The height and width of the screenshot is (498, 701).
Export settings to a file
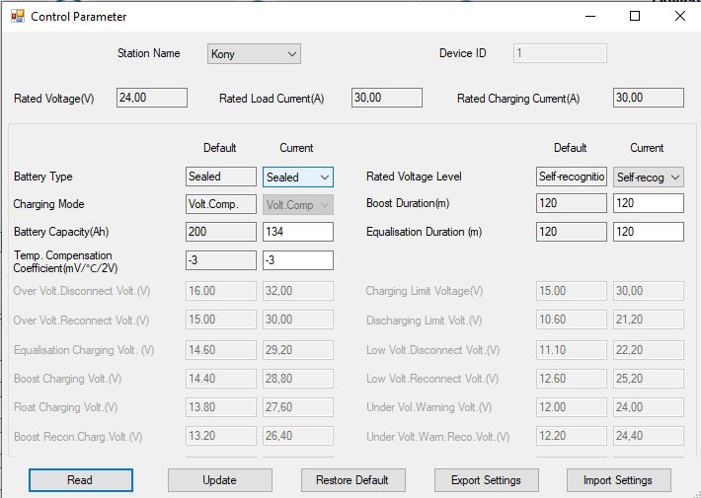[486, 480]
